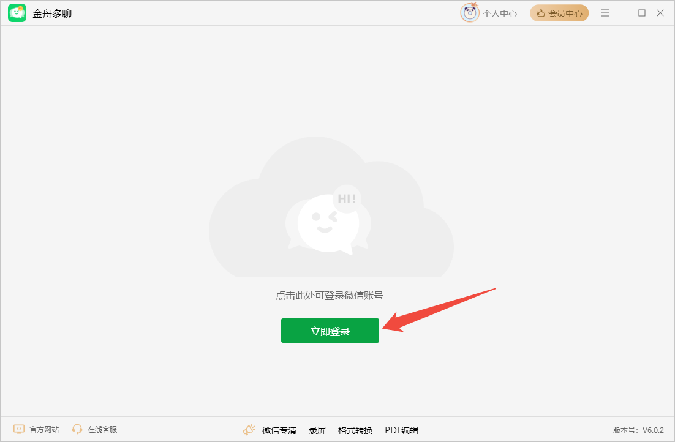Viewport: 675px width, 442px height.
Task: Click the megaphone promotion icon
Action: click(x=249, y=430)
